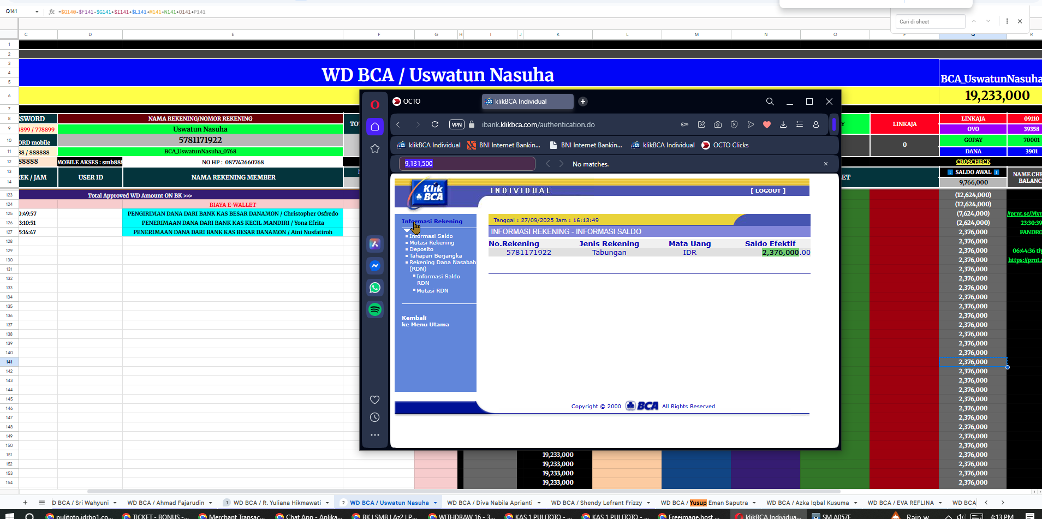
Task: Click the saldo 2,376,000.00 value
Action: point(786,253)
